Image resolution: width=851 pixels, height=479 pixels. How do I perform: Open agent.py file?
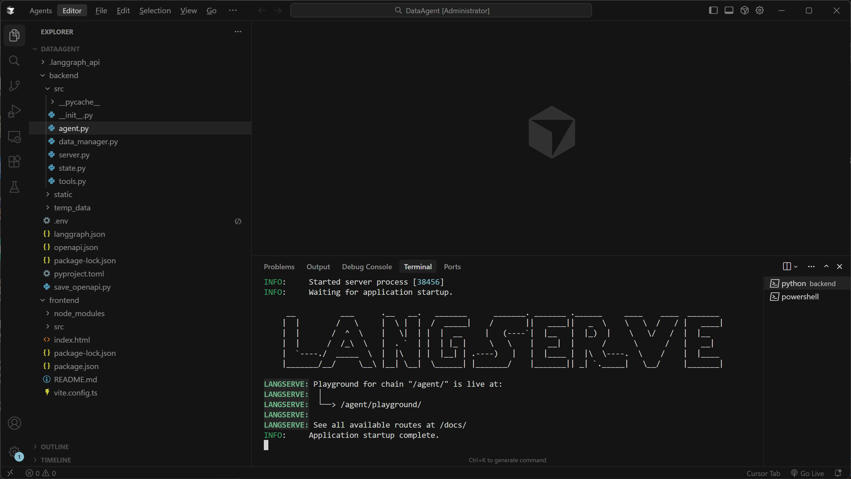pyautogui.click(x=140, y=128)
